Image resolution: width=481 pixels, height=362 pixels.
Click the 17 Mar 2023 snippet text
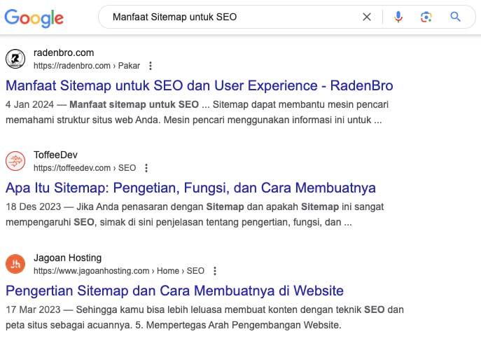pos(204,317)
